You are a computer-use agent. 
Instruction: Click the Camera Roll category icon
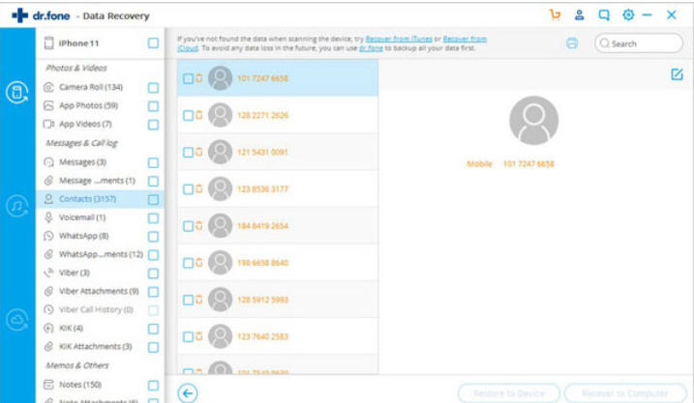[x=48, y=87]
